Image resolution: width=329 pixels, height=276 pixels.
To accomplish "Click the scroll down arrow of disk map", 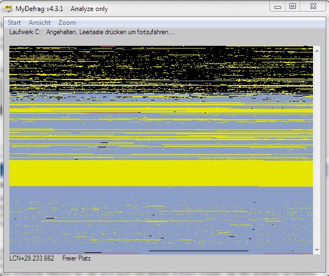I will pos(317,250).
